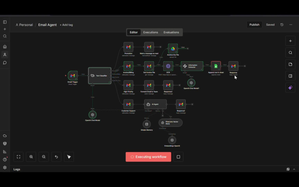Publish the workflow
299x187 pixels.
click(x=254, y=25)
